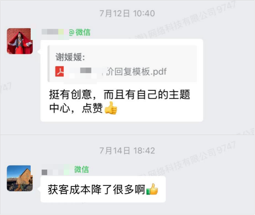The width and height of the screenshot is (255, 215).
Task: Open the 回复模板.pdf file name
Action: coord(137,71)
